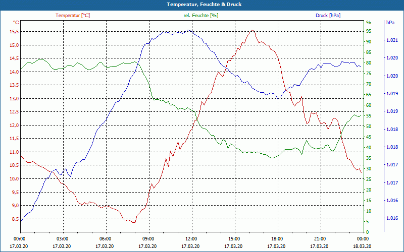
Task: Click the '09:00' time axis label
Action: pyautogui.click(x=148, y=238)
